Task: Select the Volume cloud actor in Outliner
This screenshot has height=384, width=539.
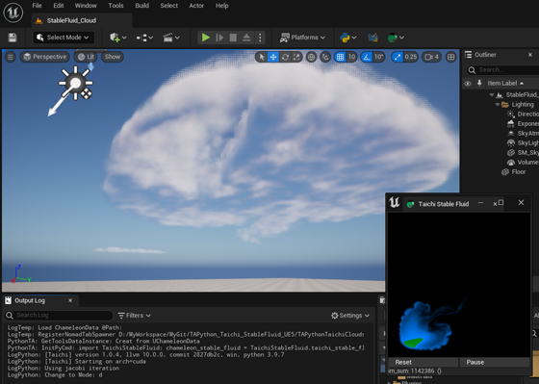Action: pyautogui.click(x=523, y=163)
